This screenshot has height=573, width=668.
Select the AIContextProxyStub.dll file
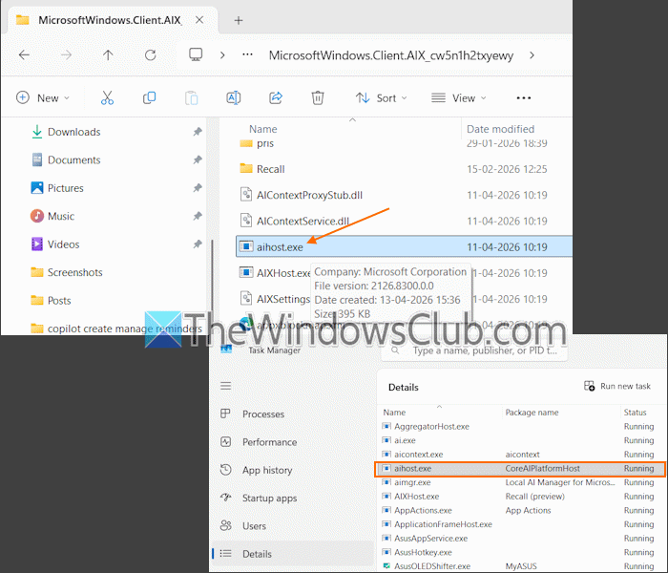[x=309, y=195]
